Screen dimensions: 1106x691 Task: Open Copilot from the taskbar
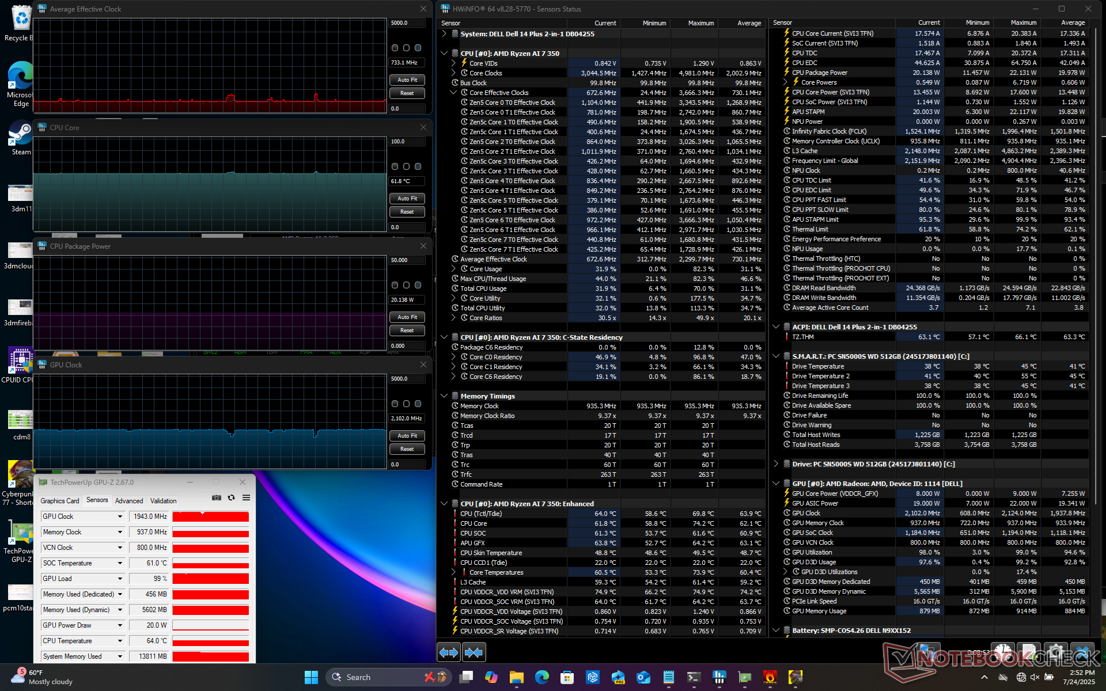pyautogui.click(x=491, y=677)
